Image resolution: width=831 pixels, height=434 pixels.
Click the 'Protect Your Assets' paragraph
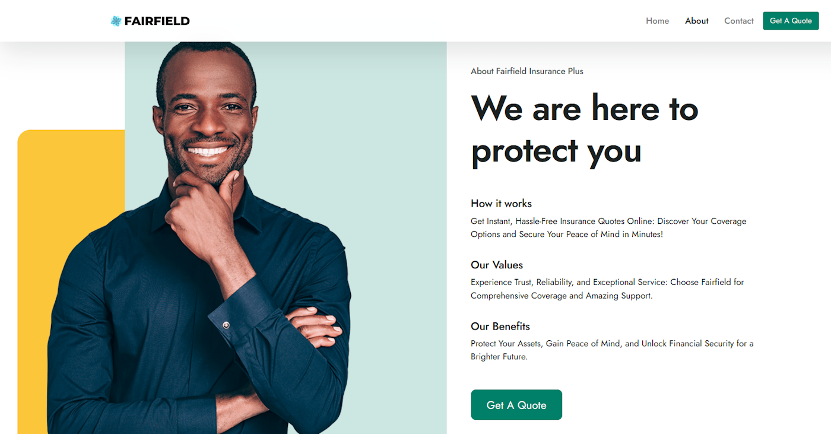[612, 350]
